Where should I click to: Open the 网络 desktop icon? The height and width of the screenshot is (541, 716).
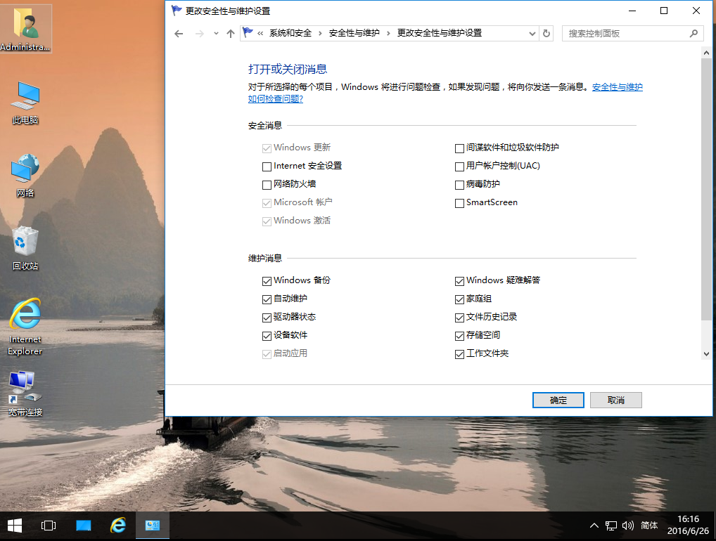pyautogui.click(x=25, y=176)
